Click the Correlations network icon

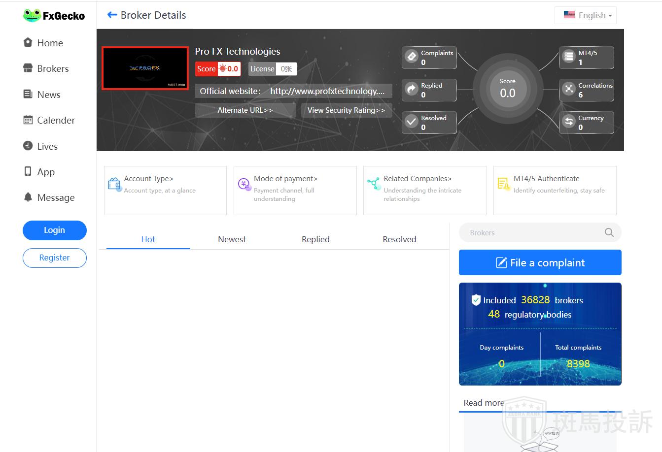[x=569, y=89]
